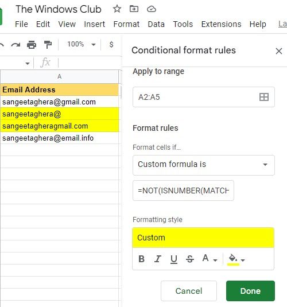
Task: Expand the text color dropdown arrow
Action: (x=215, y=260)
